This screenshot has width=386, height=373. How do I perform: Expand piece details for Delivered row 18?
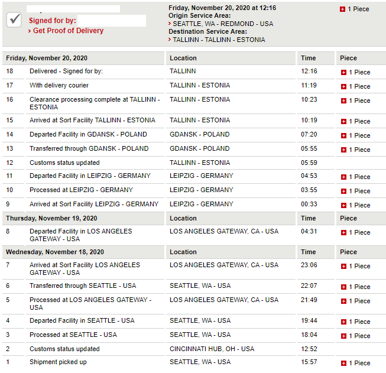343,72
